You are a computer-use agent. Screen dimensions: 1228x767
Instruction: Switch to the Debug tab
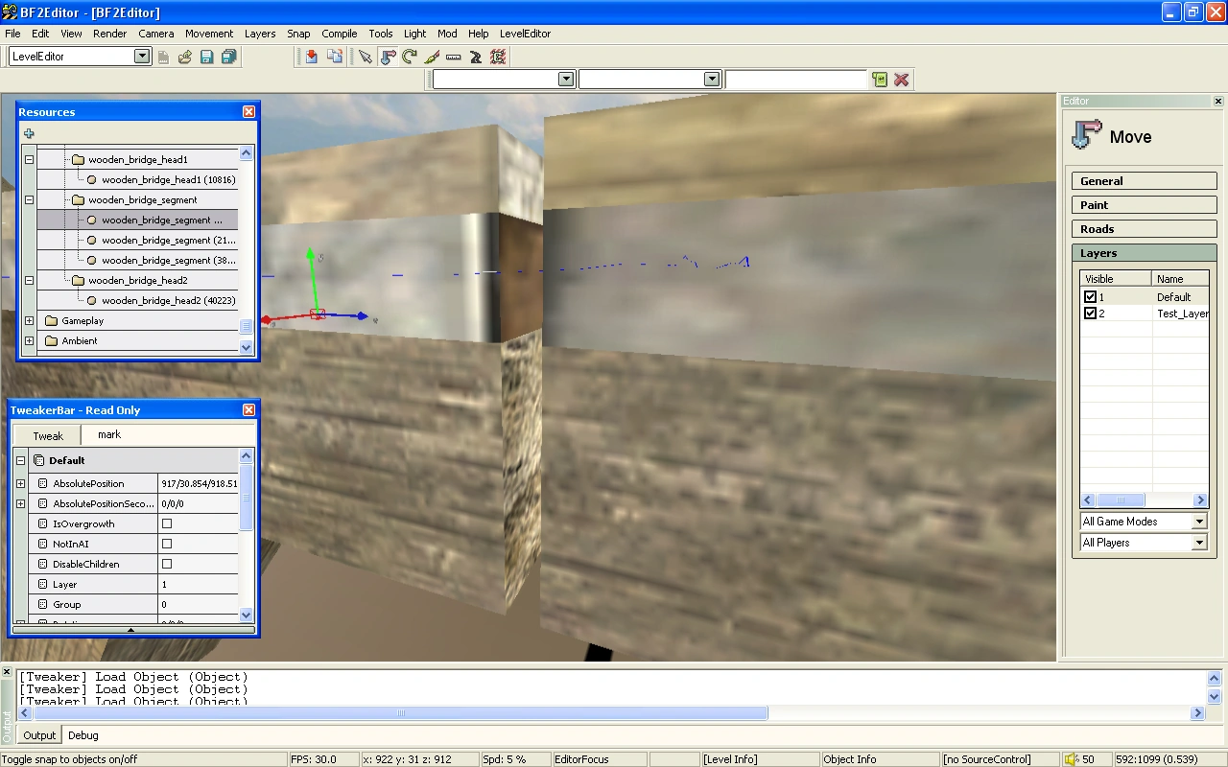click(83, 735)
